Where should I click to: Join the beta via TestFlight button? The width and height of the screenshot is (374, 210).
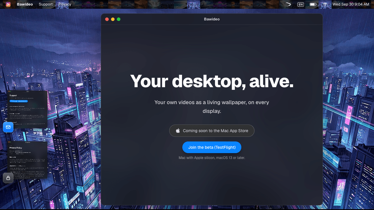coord(212,147)
